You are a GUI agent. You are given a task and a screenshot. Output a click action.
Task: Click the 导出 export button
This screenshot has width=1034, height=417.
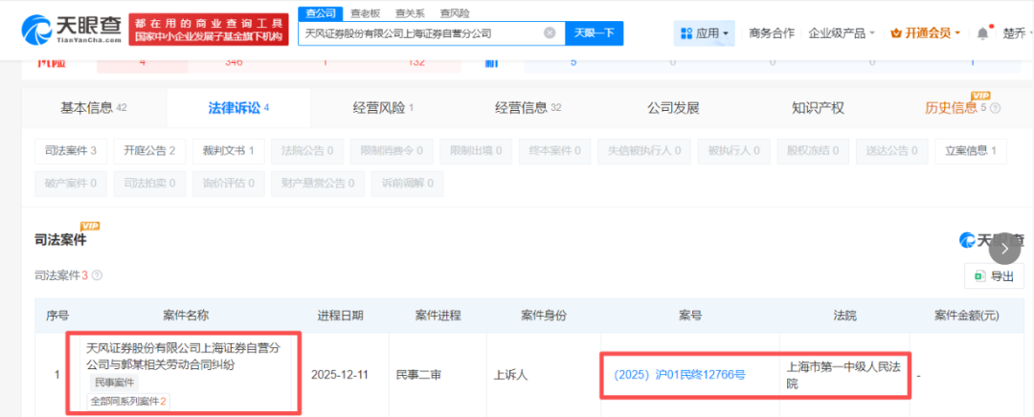coord(995,276)
